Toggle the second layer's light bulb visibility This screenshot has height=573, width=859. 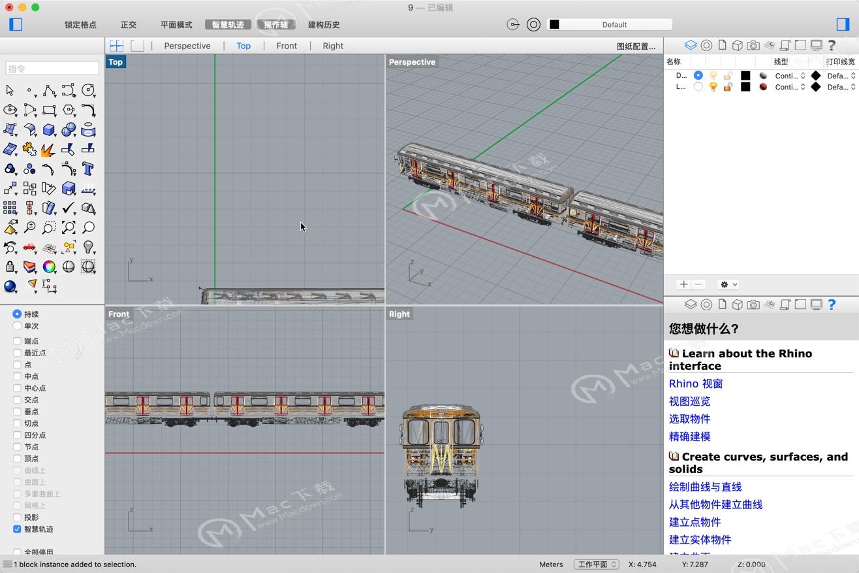713,87
